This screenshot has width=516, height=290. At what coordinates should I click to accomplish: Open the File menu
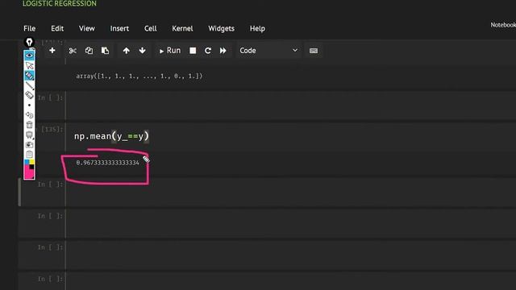click(x=30, y=29)
